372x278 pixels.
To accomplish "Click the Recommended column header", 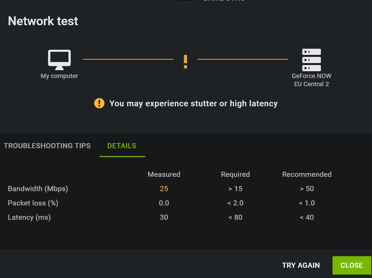I will pos(307,174).
